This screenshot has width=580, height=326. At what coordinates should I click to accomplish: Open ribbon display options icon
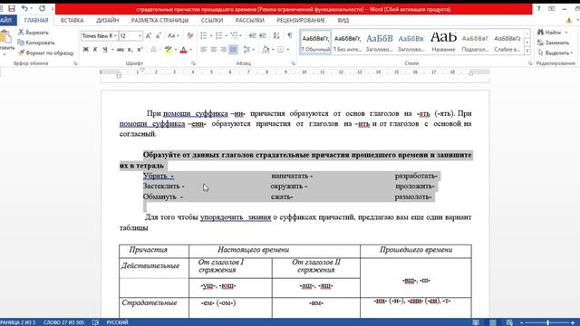[x=552, y=8]
